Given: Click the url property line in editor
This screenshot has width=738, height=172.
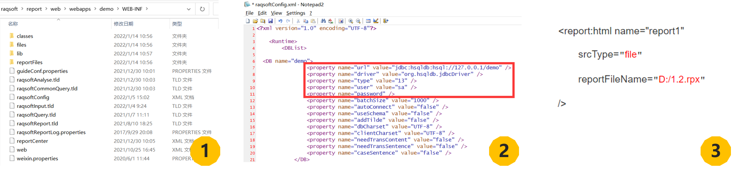Looking at the screenshot, I should coord(409,68).
